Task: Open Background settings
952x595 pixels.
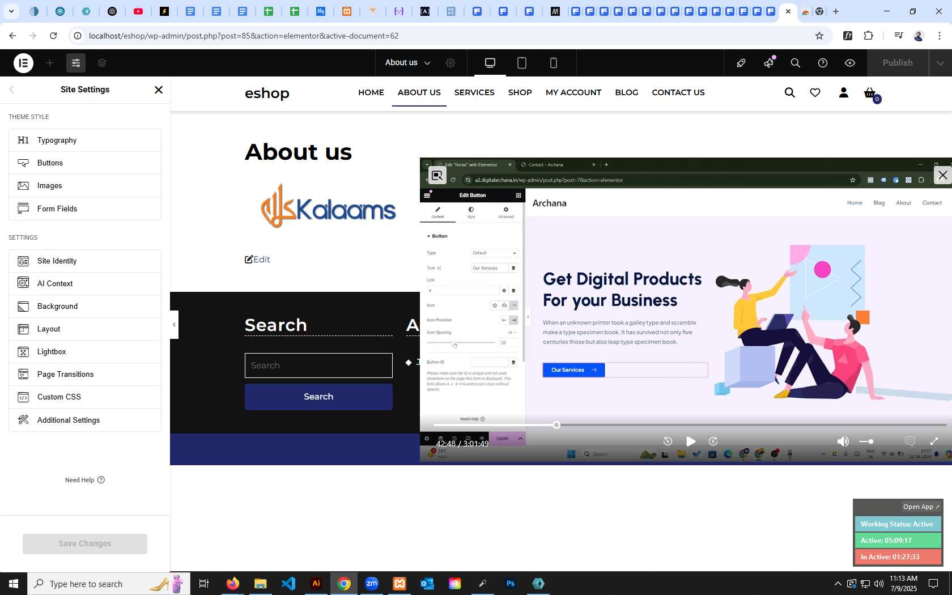Action: click(85, 306)
